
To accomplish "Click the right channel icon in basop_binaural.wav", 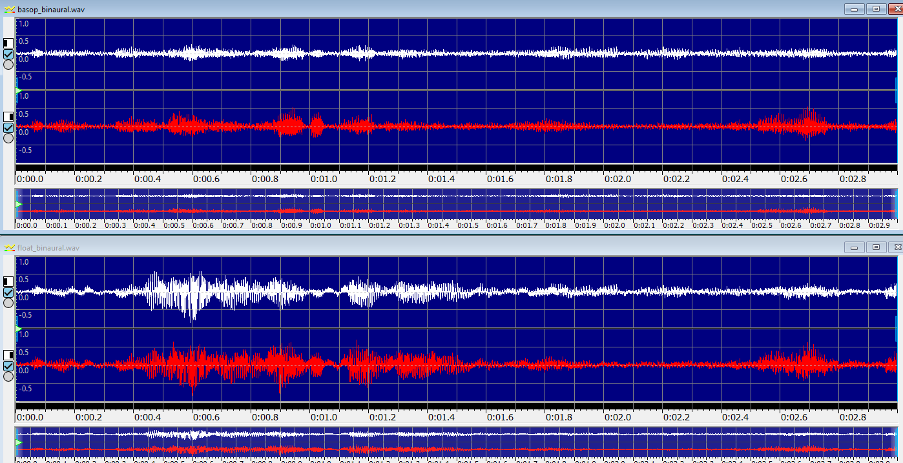I will pos(8,117).
